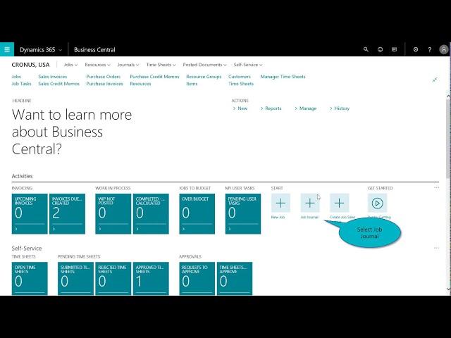Open the Customers link
Image resolution: width=451 pixels, height=338 pixels.
[x=240, y=77]
